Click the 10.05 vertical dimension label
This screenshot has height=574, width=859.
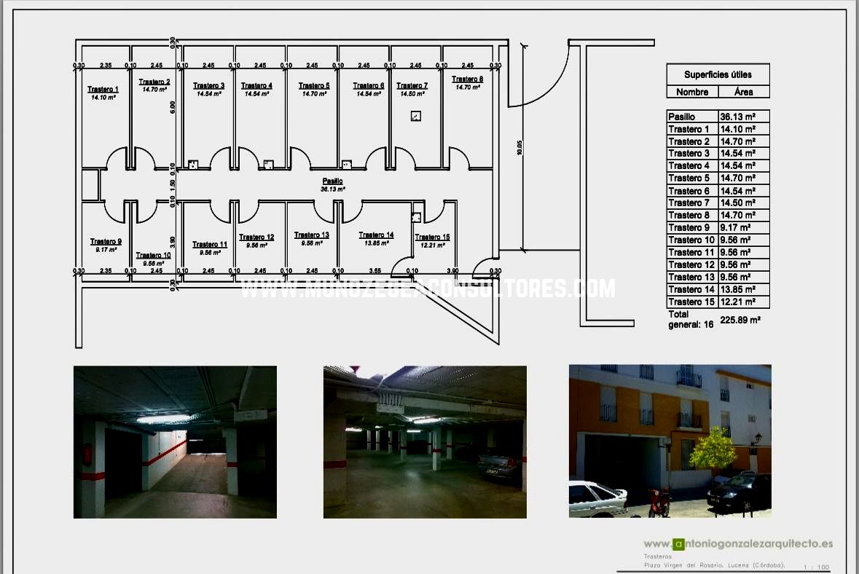[x=519, y=148]
